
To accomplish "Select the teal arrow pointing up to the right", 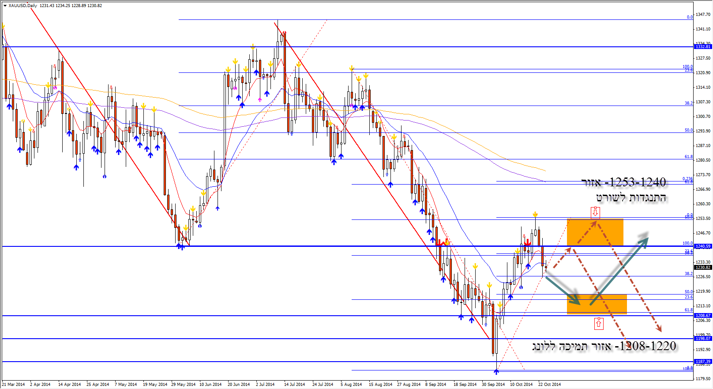I will point(619,269).
